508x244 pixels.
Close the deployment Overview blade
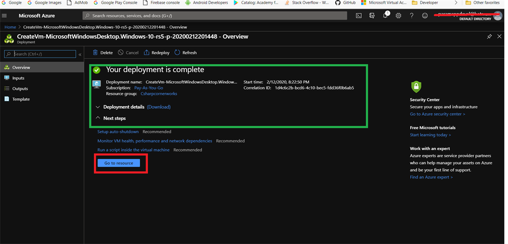[x=499, y=37]
